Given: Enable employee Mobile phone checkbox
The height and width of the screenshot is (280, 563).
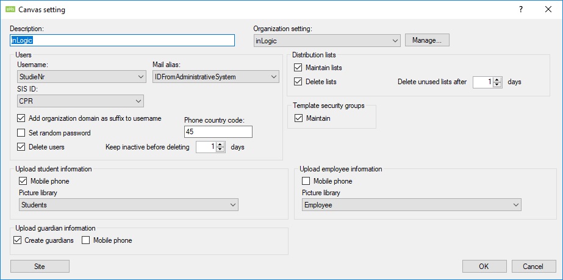Looking at the screenshot, I should [x=306, y=181].
